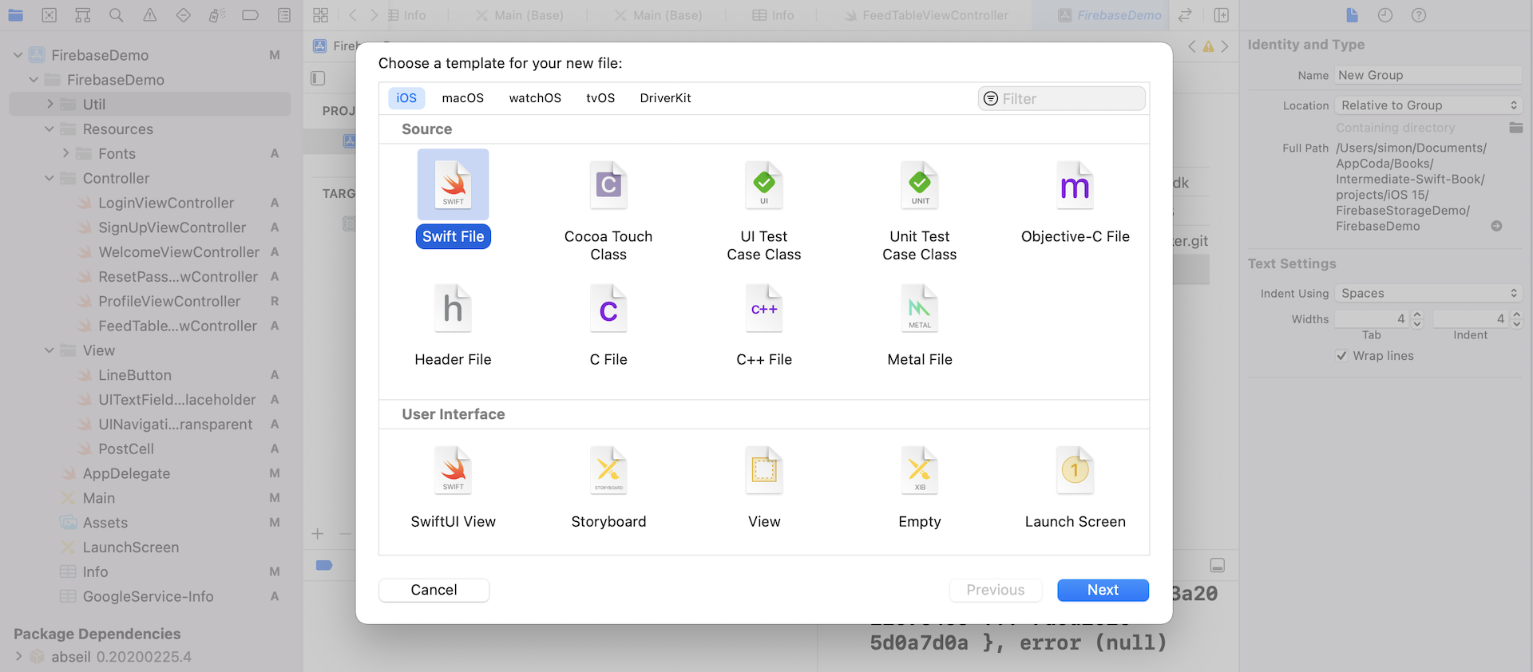Cancel the new file template dialog
The image size is (1533, 672).
coord(434,590)
